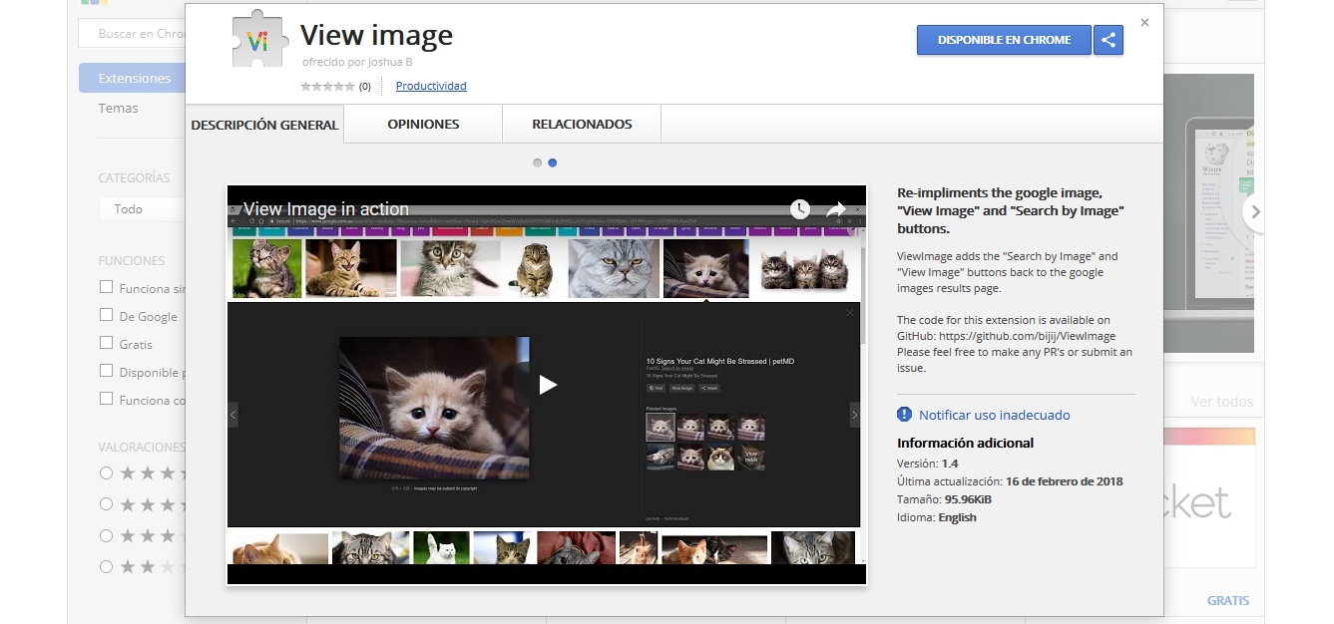Check the Disponible para checkbox
This screenshot has height=624, width=1334.
coord(106,371)
